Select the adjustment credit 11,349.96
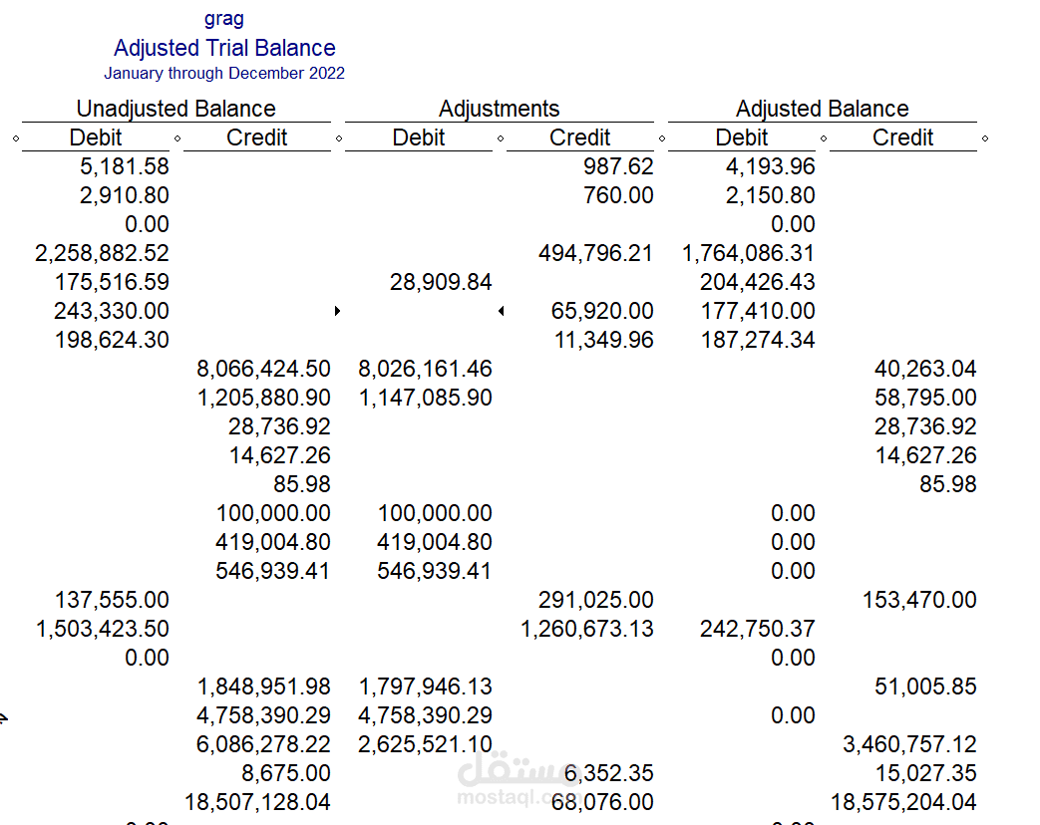This screenshot has width=1040, height=825. coord(603,340)
